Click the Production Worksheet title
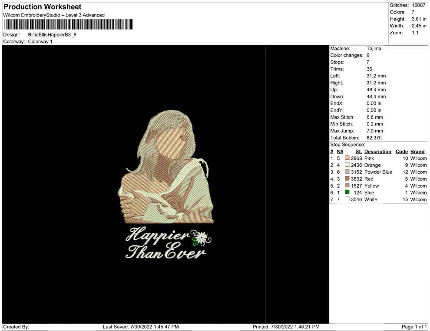 (43, 7)
